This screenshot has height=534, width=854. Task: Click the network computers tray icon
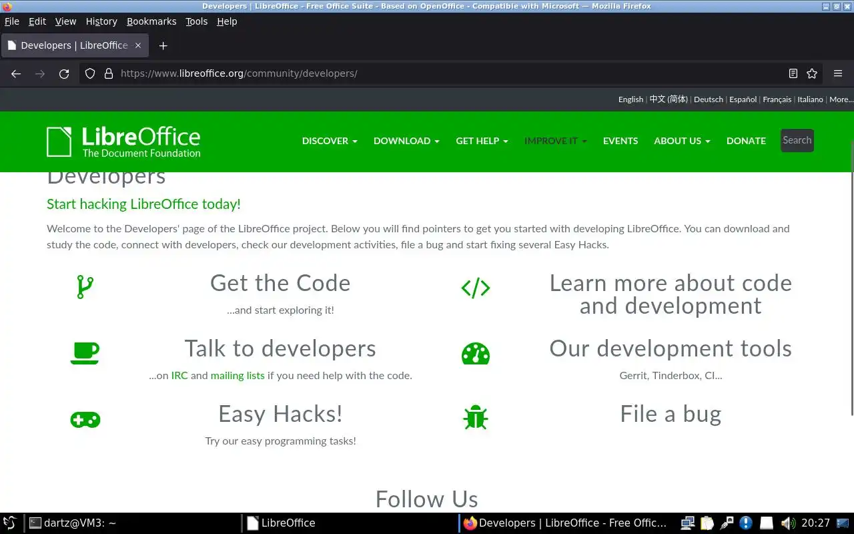pos(688,523)
